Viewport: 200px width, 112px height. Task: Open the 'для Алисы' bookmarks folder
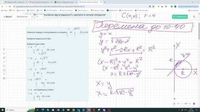(x=21, y=10)
